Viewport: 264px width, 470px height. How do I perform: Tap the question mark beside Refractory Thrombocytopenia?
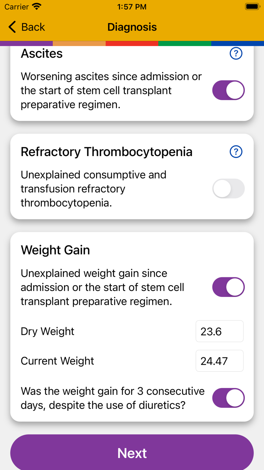click(236, 152)
